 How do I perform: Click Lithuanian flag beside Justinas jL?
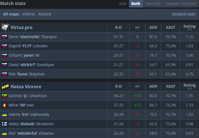click(4, 96)
